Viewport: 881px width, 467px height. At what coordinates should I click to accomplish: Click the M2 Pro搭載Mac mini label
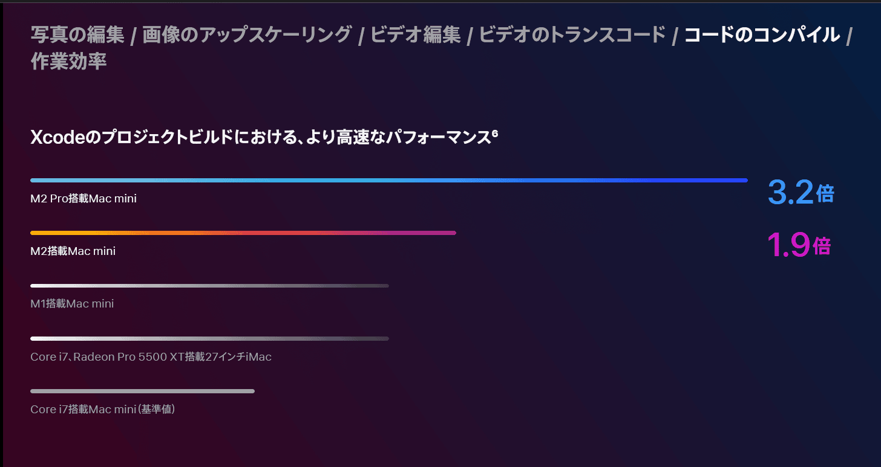(x=84, y=198)
